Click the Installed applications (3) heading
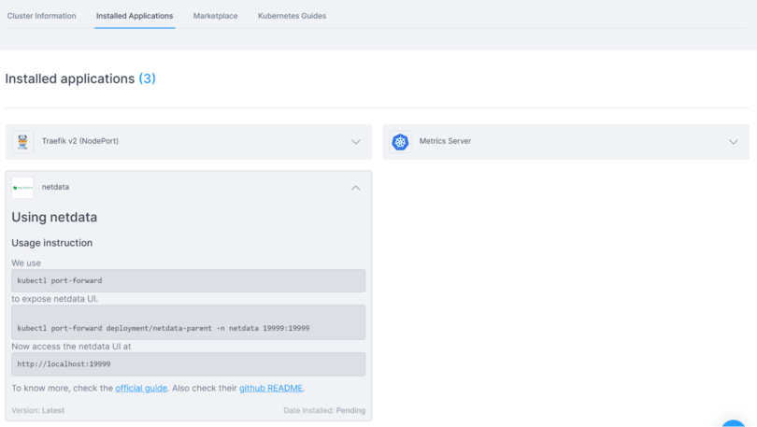 (80, 78)
